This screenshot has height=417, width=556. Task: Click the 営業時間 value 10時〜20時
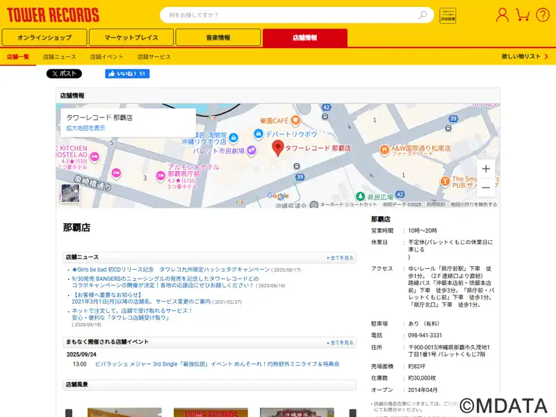[x=423, y=231]
